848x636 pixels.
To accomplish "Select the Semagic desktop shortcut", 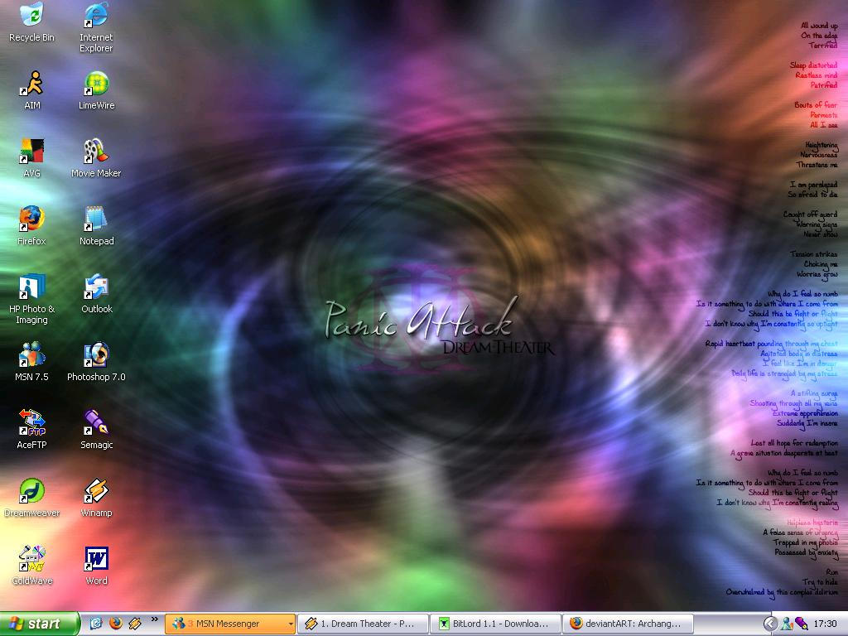I will tap(96, 430).
